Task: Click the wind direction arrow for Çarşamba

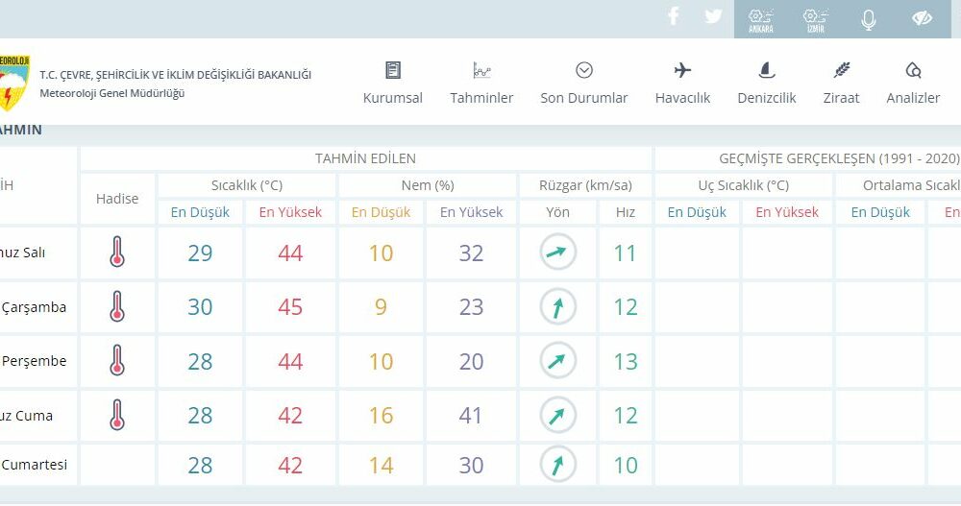Action: [x=557, y=307]
